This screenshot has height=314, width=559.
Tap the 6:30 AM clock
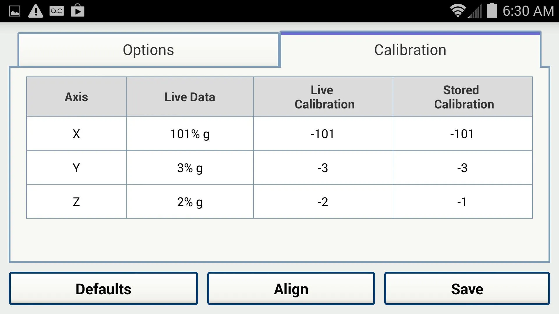click(x=528, y=11)
